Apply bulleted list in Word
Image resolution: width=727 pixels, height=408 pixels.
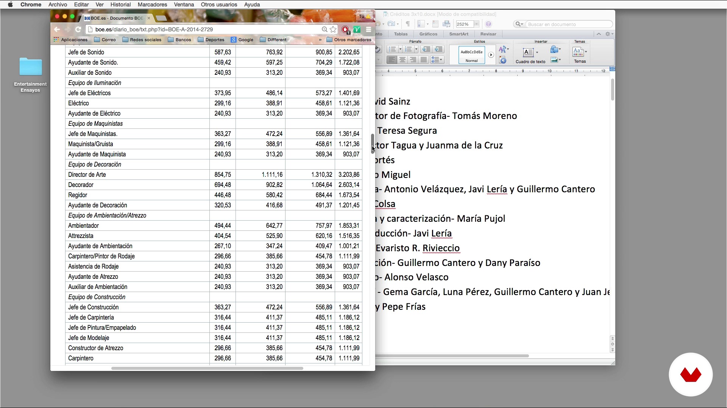click(392, 49)
